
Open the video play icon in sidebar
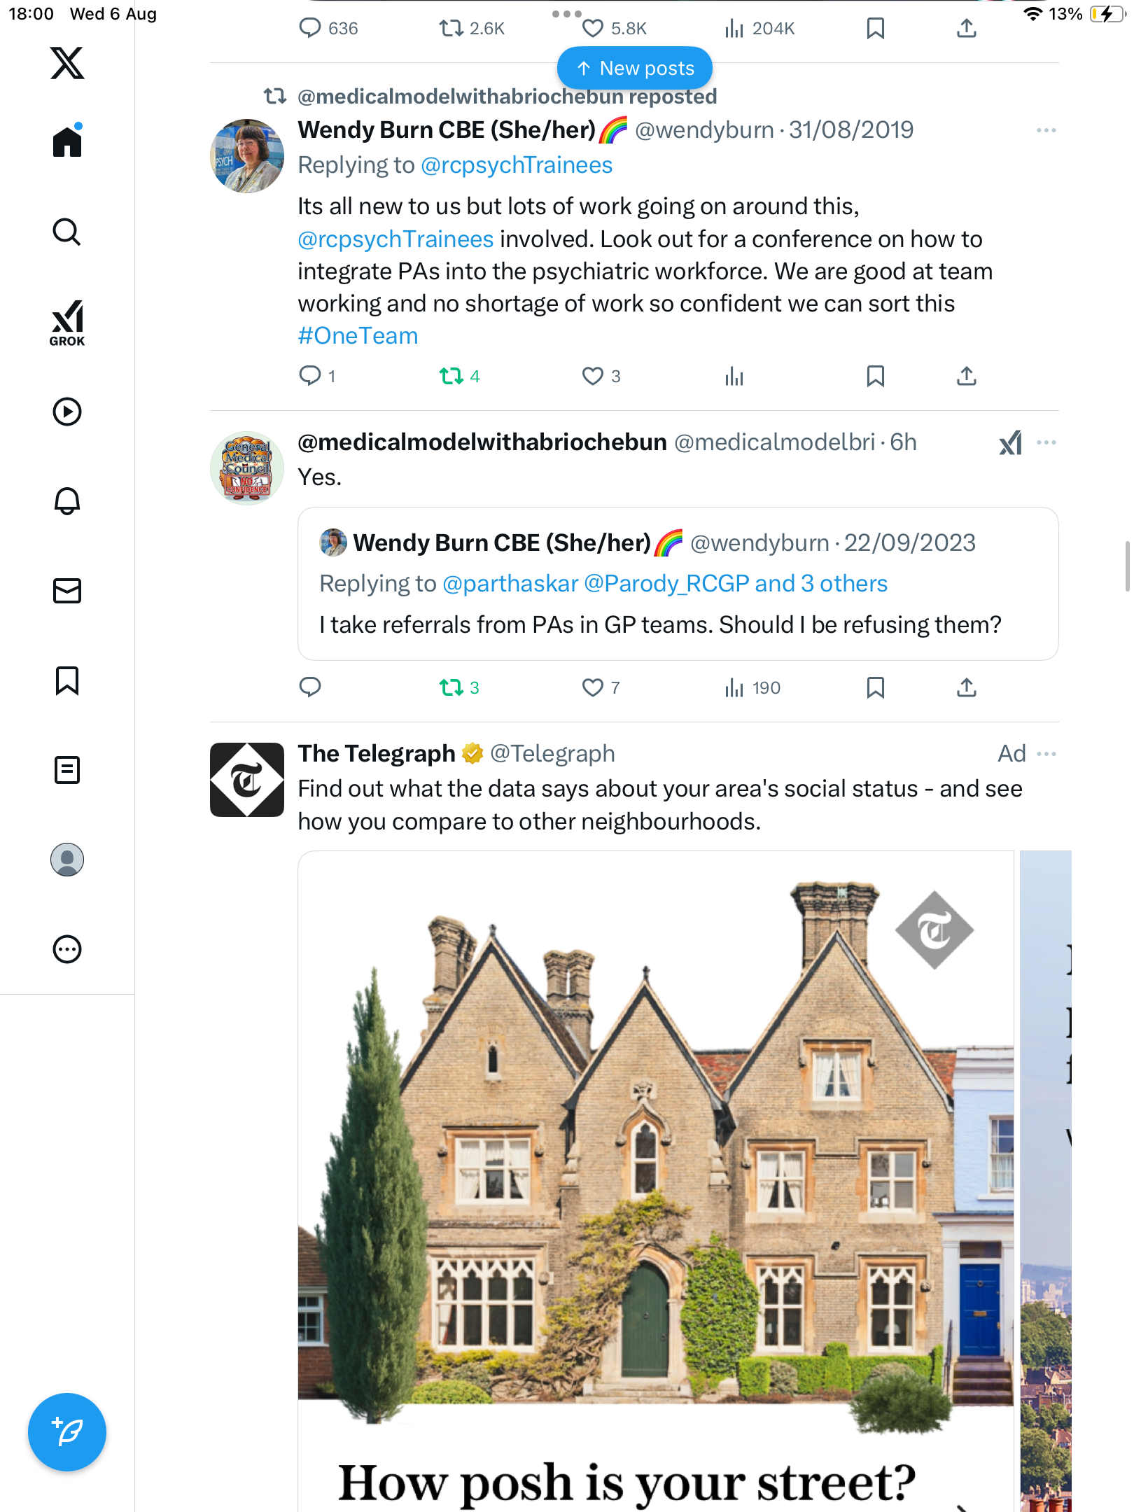pyautogui.click(x=67, y=412)
